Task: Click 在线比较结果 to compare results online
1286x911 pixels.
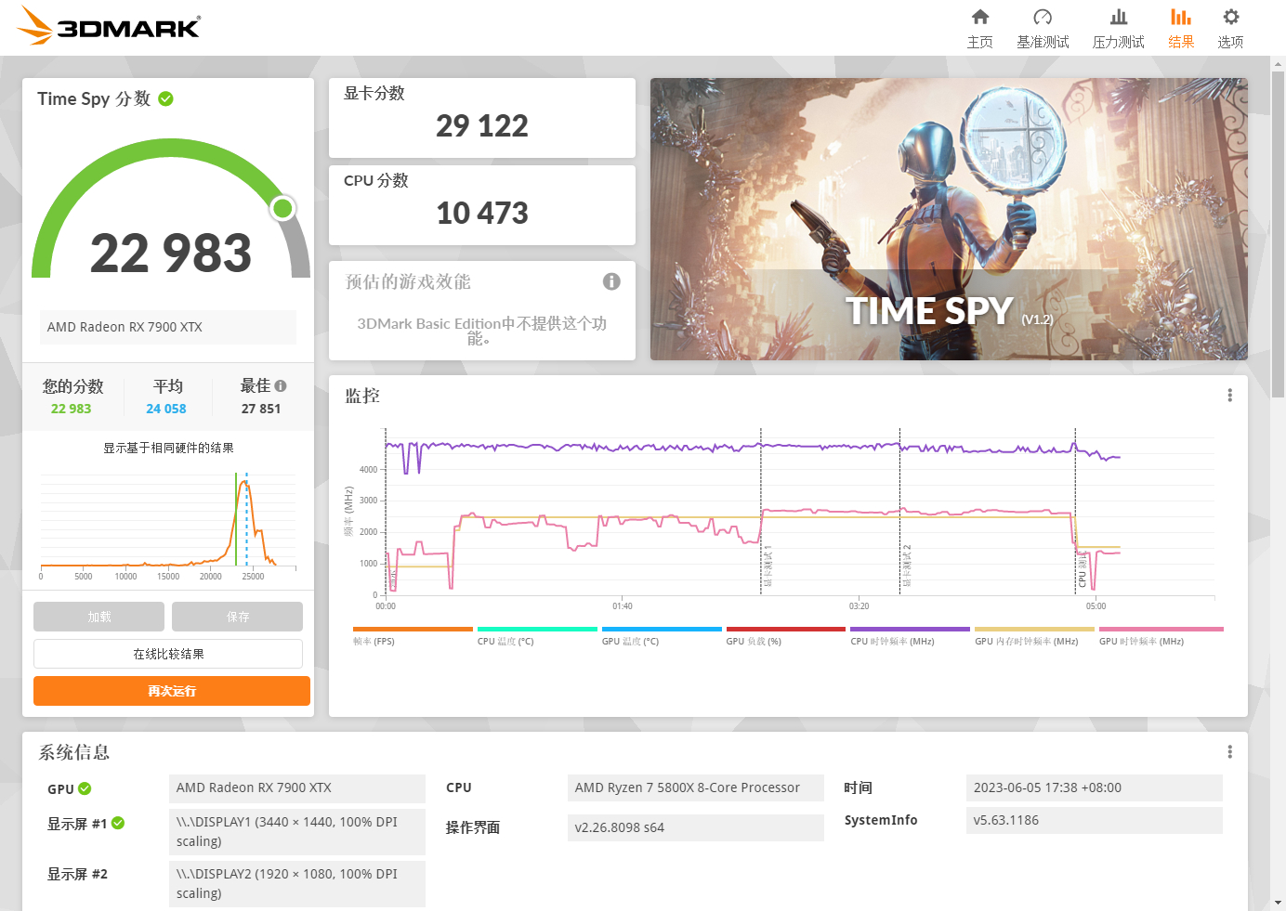Action: [168, 654]
